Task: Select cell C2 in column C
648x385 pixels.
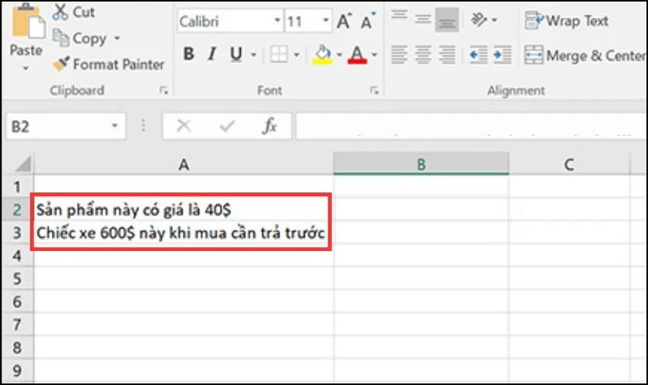Action: (x=569, y=210)
